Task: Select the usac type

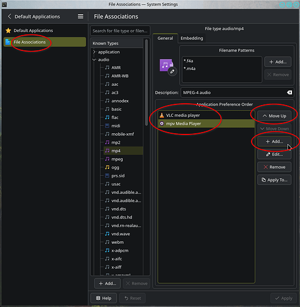Action: tap(116, 184)
